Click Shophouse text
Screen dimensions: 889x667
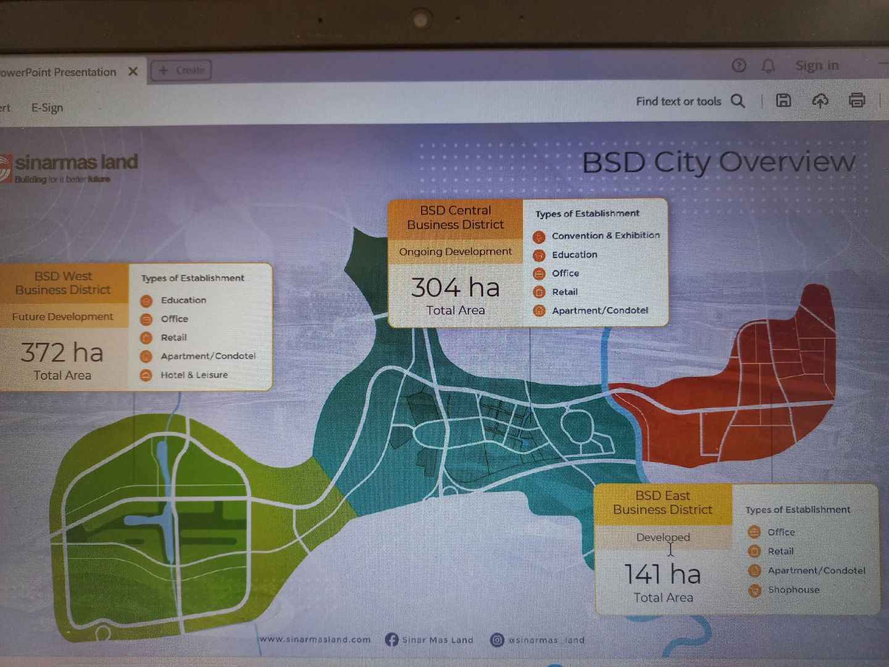794,590
